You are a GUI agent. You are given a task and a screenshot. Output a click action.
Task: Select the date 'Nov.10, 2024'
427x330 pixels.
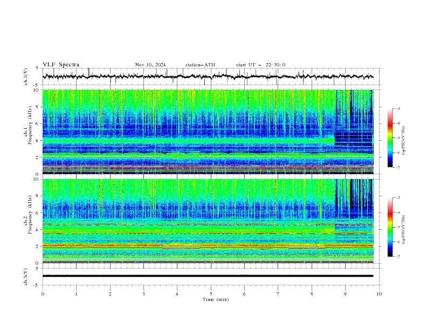(150, 65)
